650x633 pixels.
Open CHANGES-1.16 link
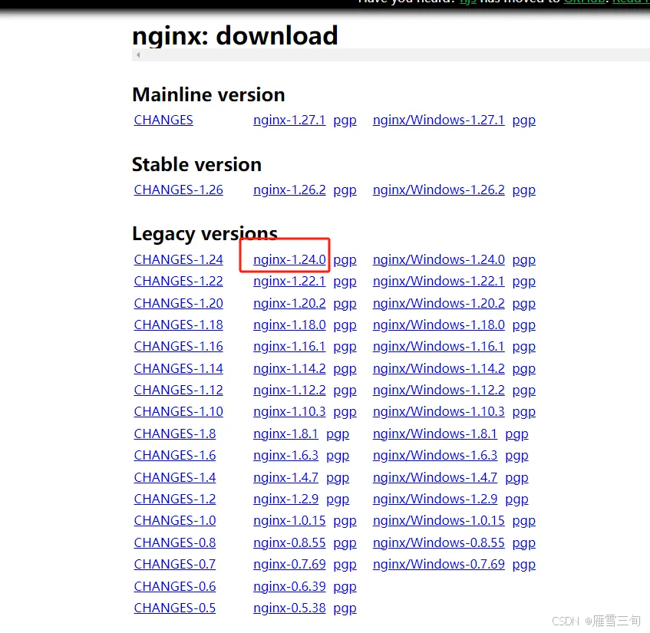[x=178, y=346]
